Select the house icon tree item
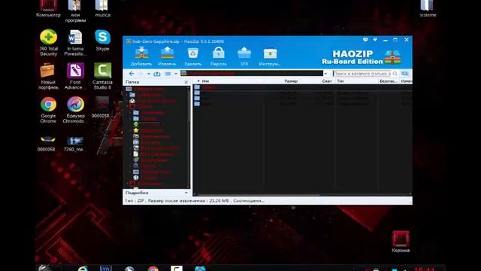The height and width of the screenshot is (271, 481). click(x=132, y=100)
